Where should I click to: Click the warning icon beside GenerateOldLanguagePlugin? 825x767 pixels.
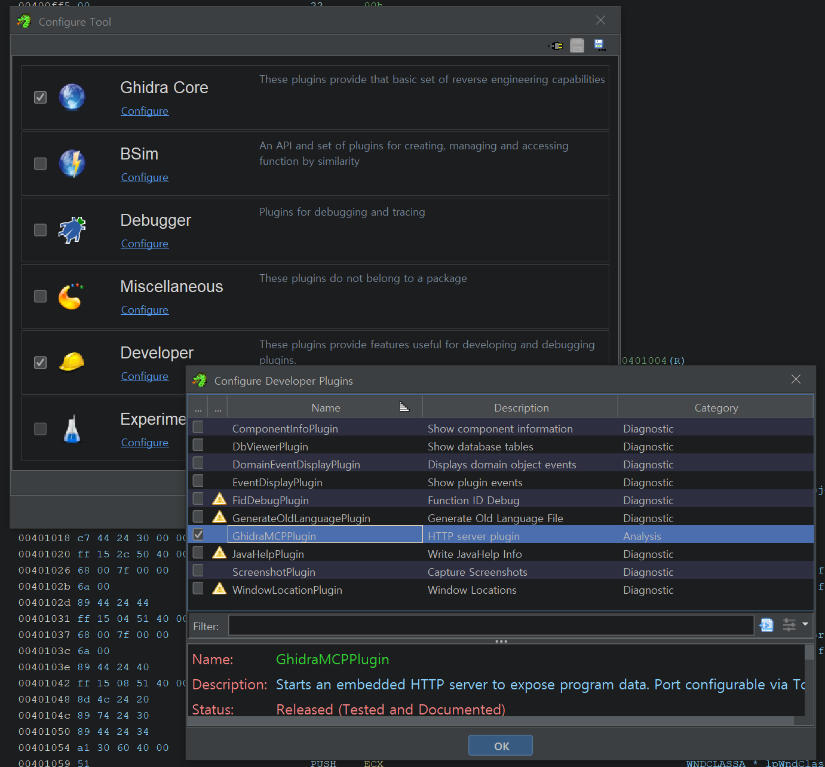click(x=219, y=517)
